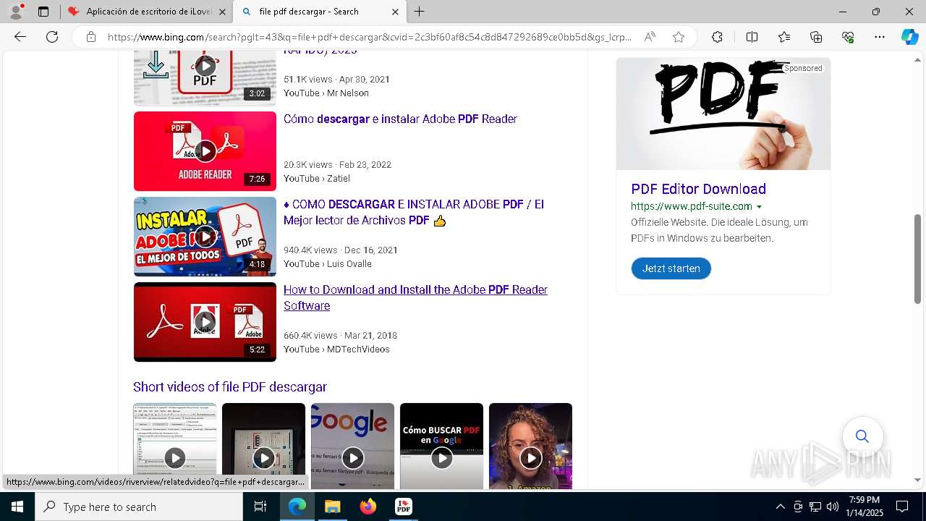Open the PDF sponsored ad image
Screen dimensions: 926x521
click(723, 114)
